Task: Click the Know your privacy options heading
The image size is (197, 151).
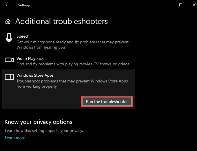Action: pyautogui.click(x=39, y=122)
